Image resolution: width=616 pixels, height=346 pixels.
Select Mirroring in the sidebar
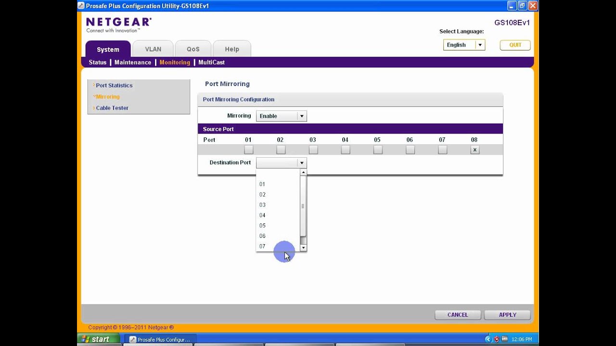(107, 97)
